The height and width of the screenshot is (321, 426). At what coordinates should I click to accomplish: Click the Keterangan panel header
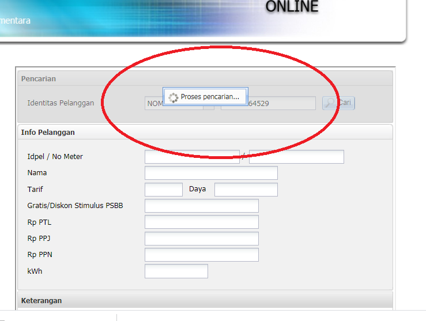pyautogui.click(x=205, y=300)
